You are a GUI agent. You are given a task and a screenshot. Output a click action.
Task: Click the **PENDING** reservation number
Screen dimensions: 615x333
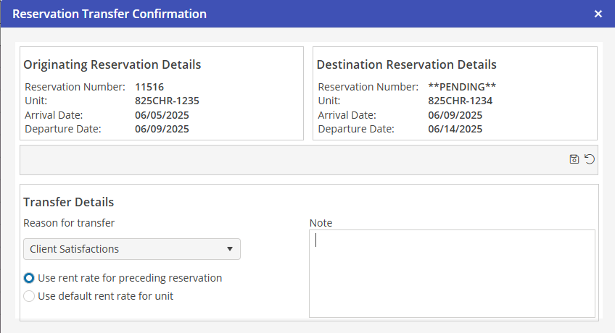[x=462, y=87]
